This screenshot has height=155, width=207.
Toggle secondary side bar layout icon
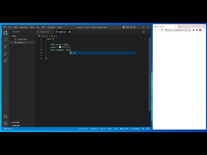pyautogui.click(x=131, y=27)
